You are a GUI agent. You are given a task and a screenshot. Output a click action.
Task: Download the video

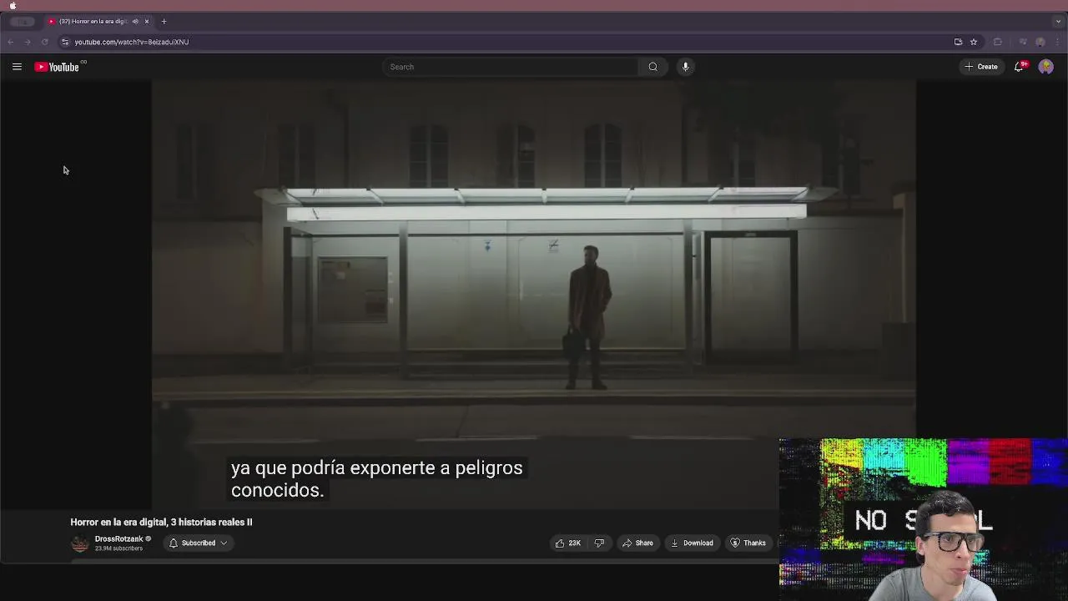coord(692,543)
